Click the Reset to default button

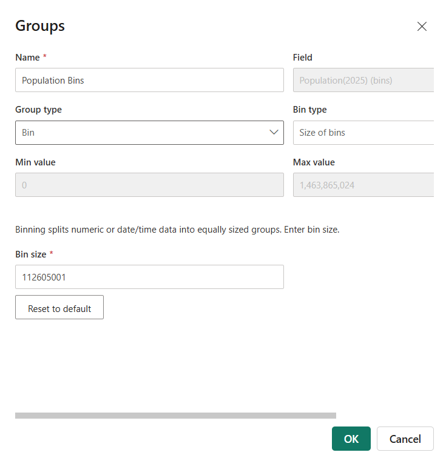59,307
